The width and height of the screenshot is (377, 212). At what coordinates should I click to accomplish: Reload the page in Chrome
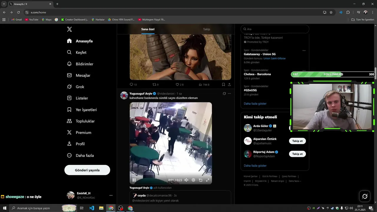18,12
